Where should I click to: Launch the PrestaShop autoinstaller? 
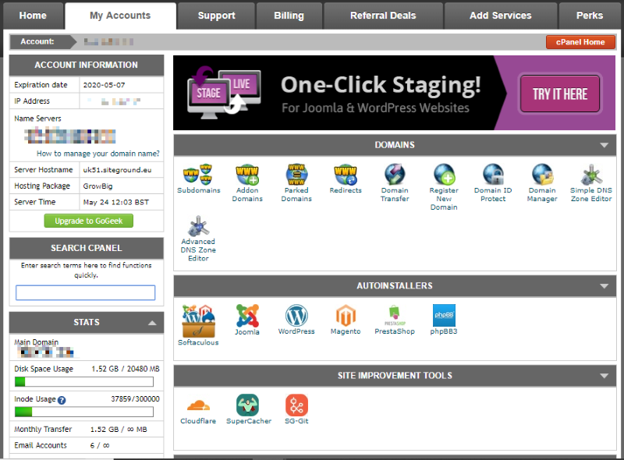[x=395, y=320]
